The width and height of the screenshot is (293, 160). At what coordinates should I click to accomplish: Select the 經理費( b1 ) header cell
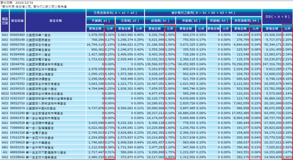point(160,21)
